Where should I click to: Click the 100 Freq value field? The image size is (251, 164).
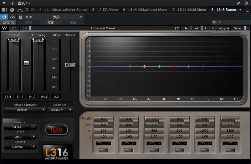103,131
